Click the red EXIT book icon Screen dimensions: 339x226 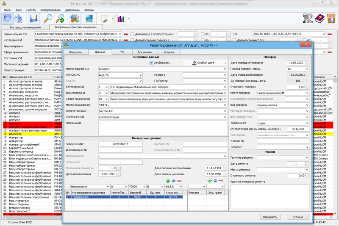tap(331, 18)
